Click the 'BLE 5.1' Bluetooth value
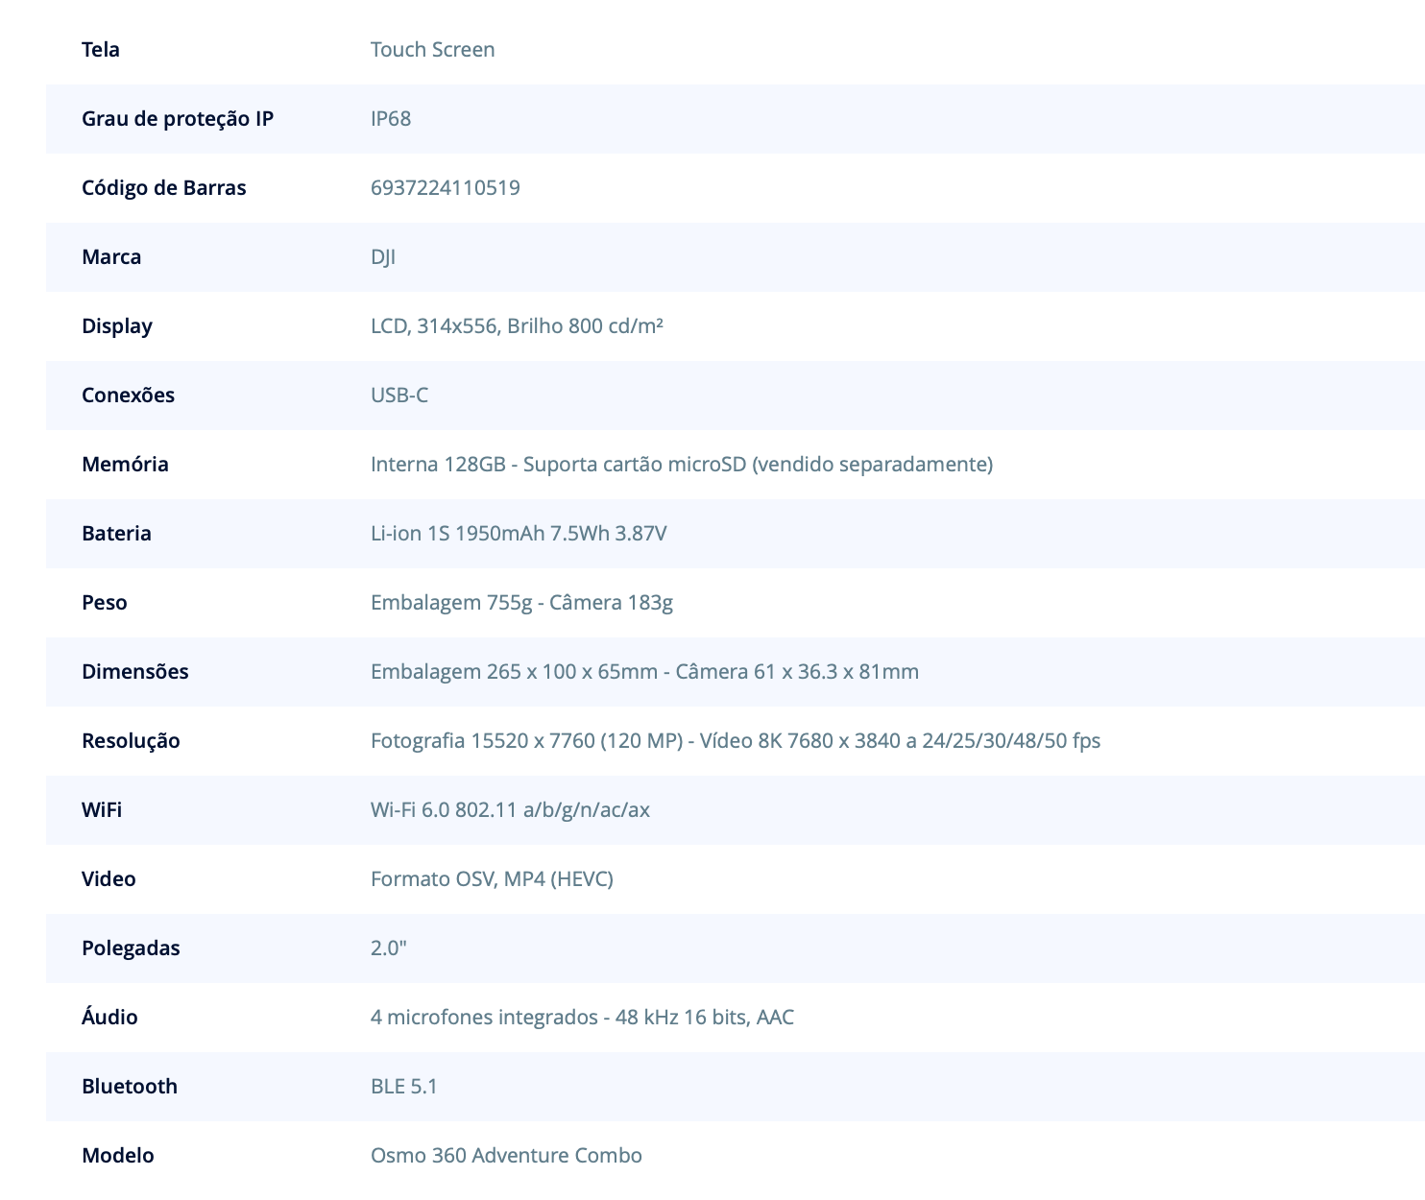This screenshot has height=1200, width=1425. (404, 1087)
